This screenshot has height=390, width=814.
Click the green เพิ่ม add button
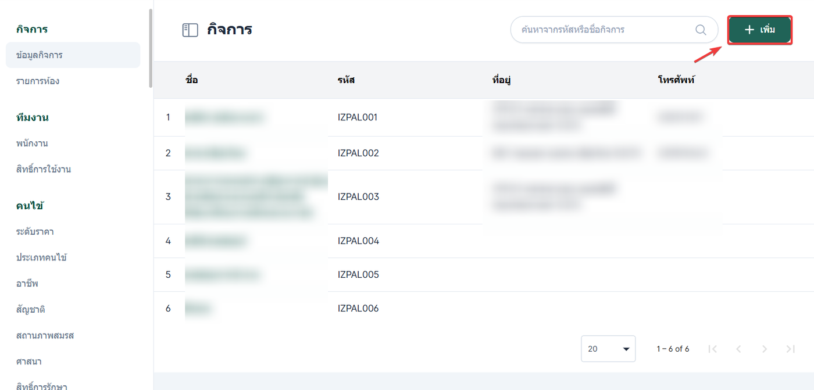(x=759, y=30)
